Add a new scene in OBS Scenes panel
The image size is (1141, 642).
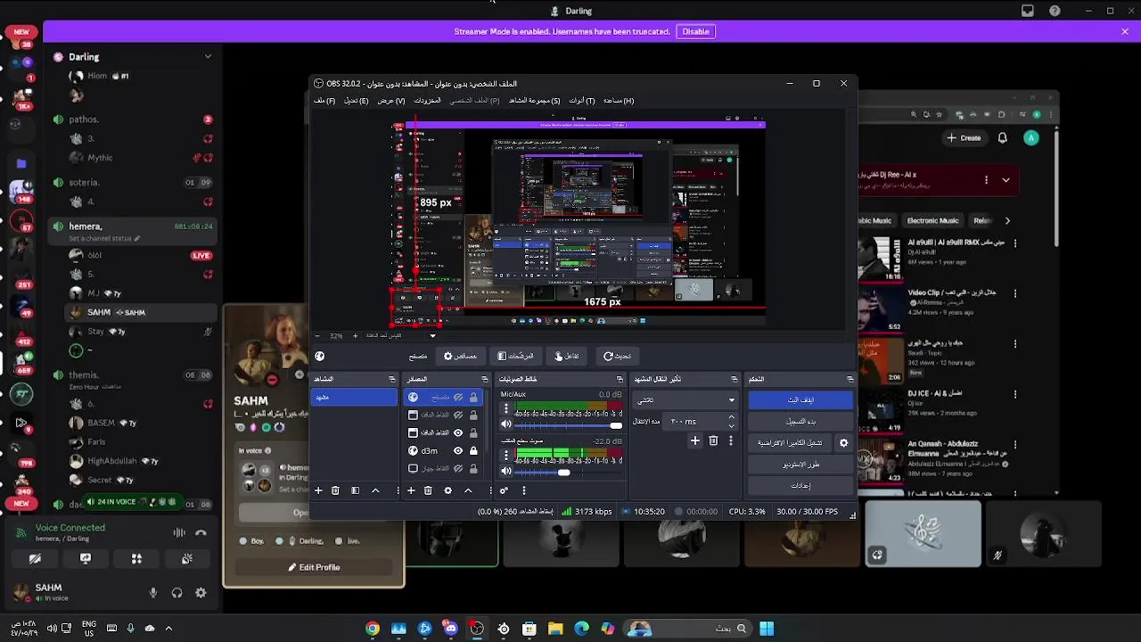point(318,490)
